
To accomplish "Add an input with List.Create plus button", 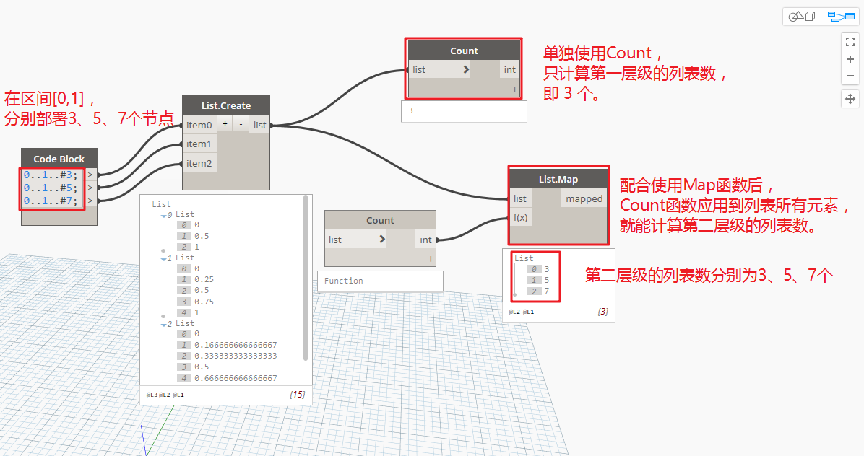I will pos(225,124).
